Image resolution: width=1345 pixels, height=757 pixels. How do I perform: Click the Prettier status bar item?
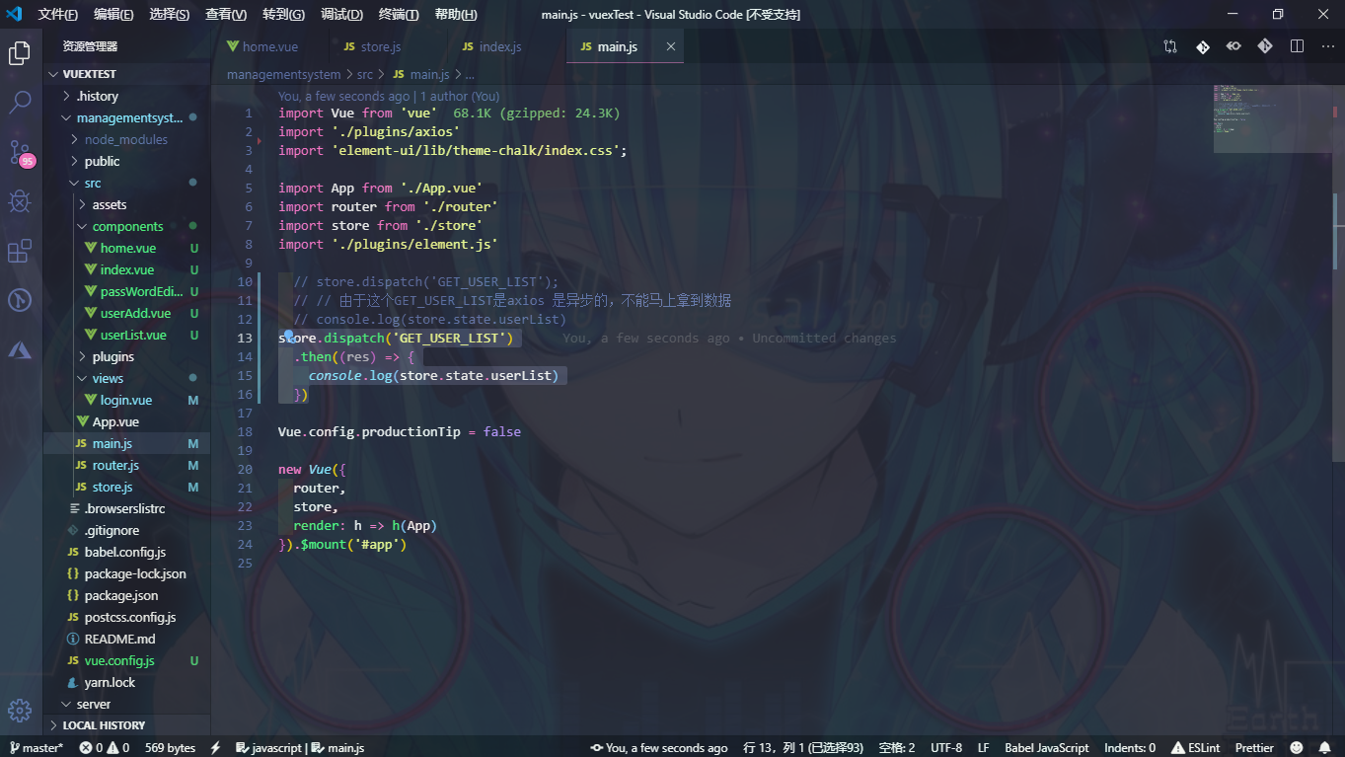(x=1254, y=748)
